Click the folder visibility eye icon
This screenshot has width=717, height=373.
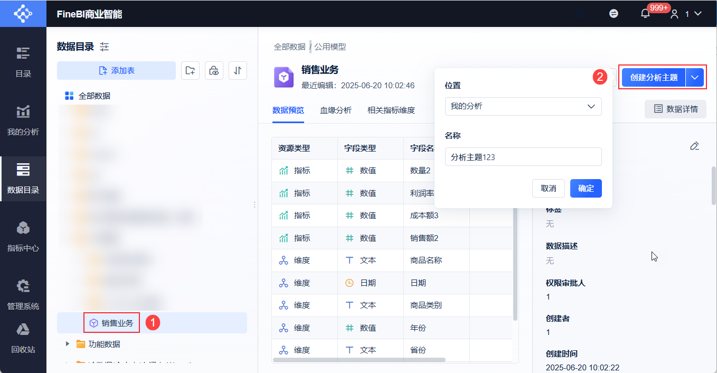pyautogui.click(x=214, y=70)
